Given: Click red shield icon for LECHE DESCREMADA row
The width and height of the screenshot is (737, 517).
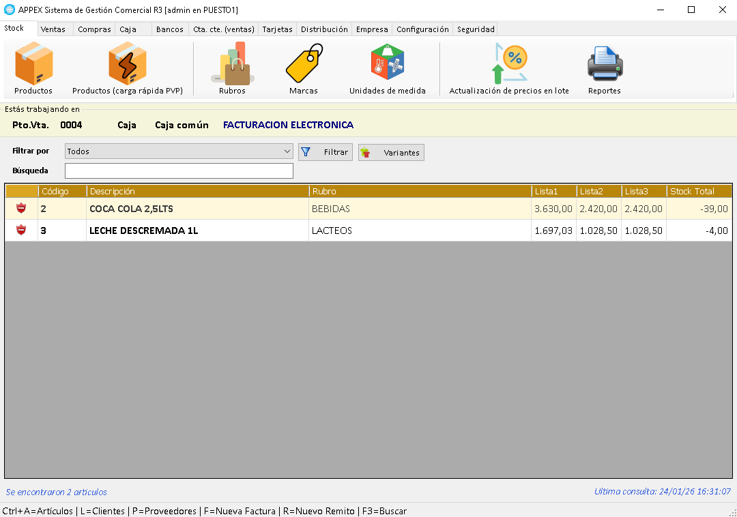Looking at the screenshot, I should coord(21,231).
